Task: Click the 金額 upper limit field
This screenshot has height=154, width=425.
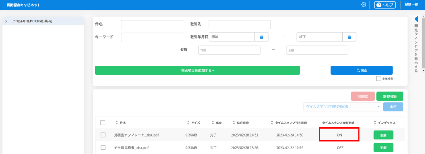Action: pyautogui.click(x=317, y=50)
